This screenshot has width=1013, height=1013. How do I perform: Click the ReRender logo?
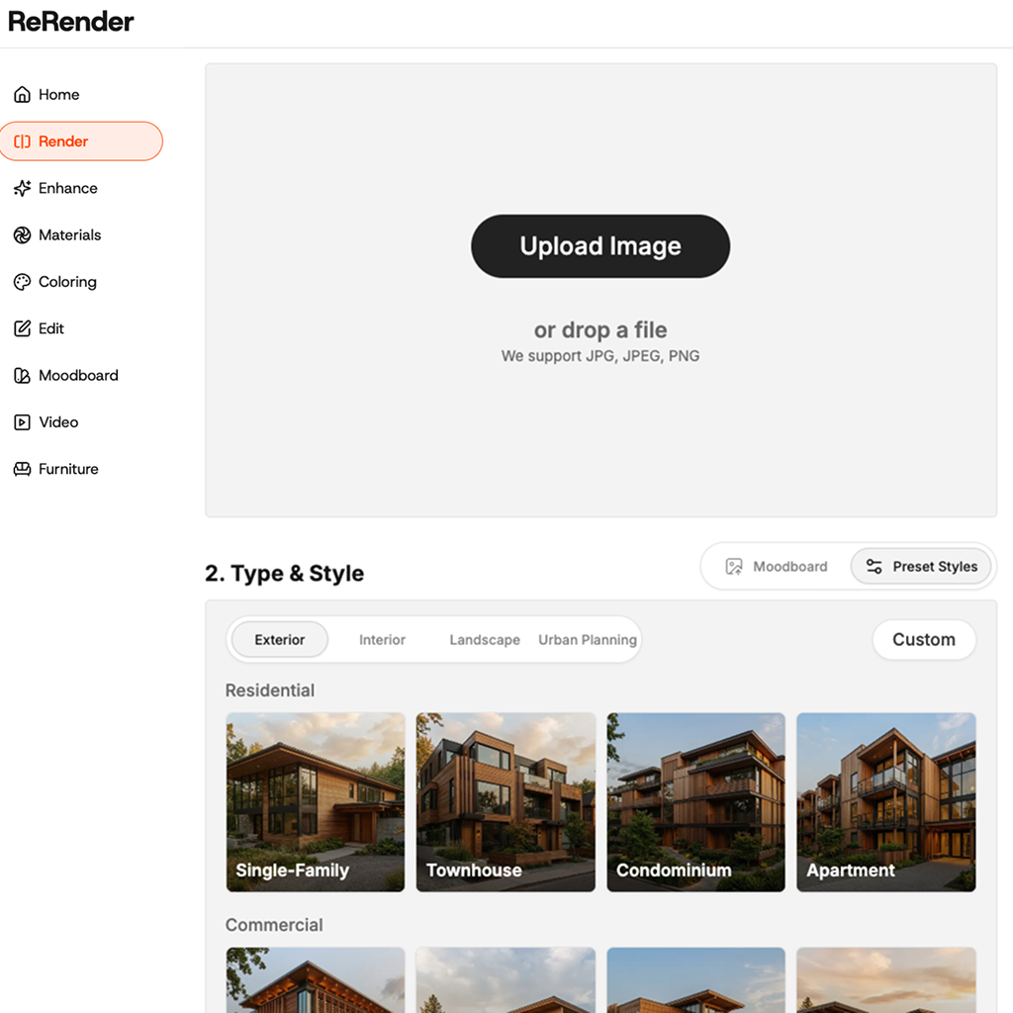(x=71, y=22)
